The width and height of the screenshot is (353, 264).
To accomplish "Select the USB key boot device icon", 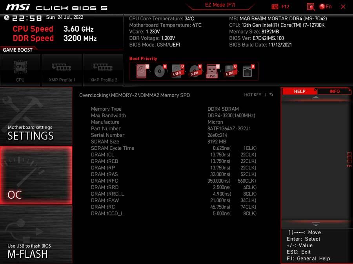I will 213,71.
